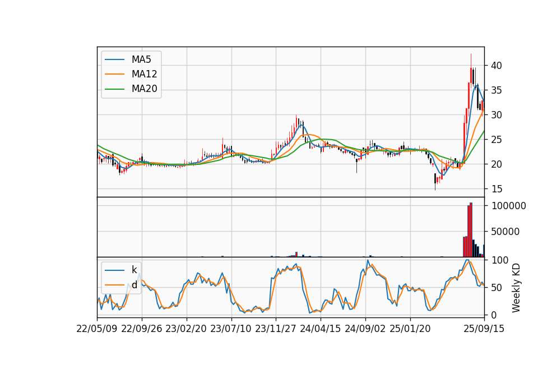The height and width of the screenshot is (387, 538).
Task: Click the d legend label in KD panel
Action: [x=134, y=285]
